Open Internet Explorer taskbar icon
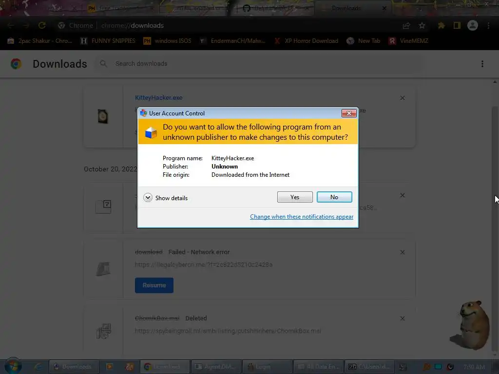499x374 pixels. coord(38,367)
